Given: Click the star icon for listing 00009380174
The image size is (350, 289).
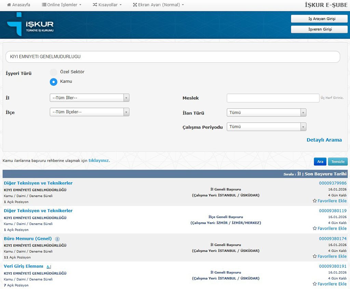Looking at the screenshot, I should (x=314, y=256).
